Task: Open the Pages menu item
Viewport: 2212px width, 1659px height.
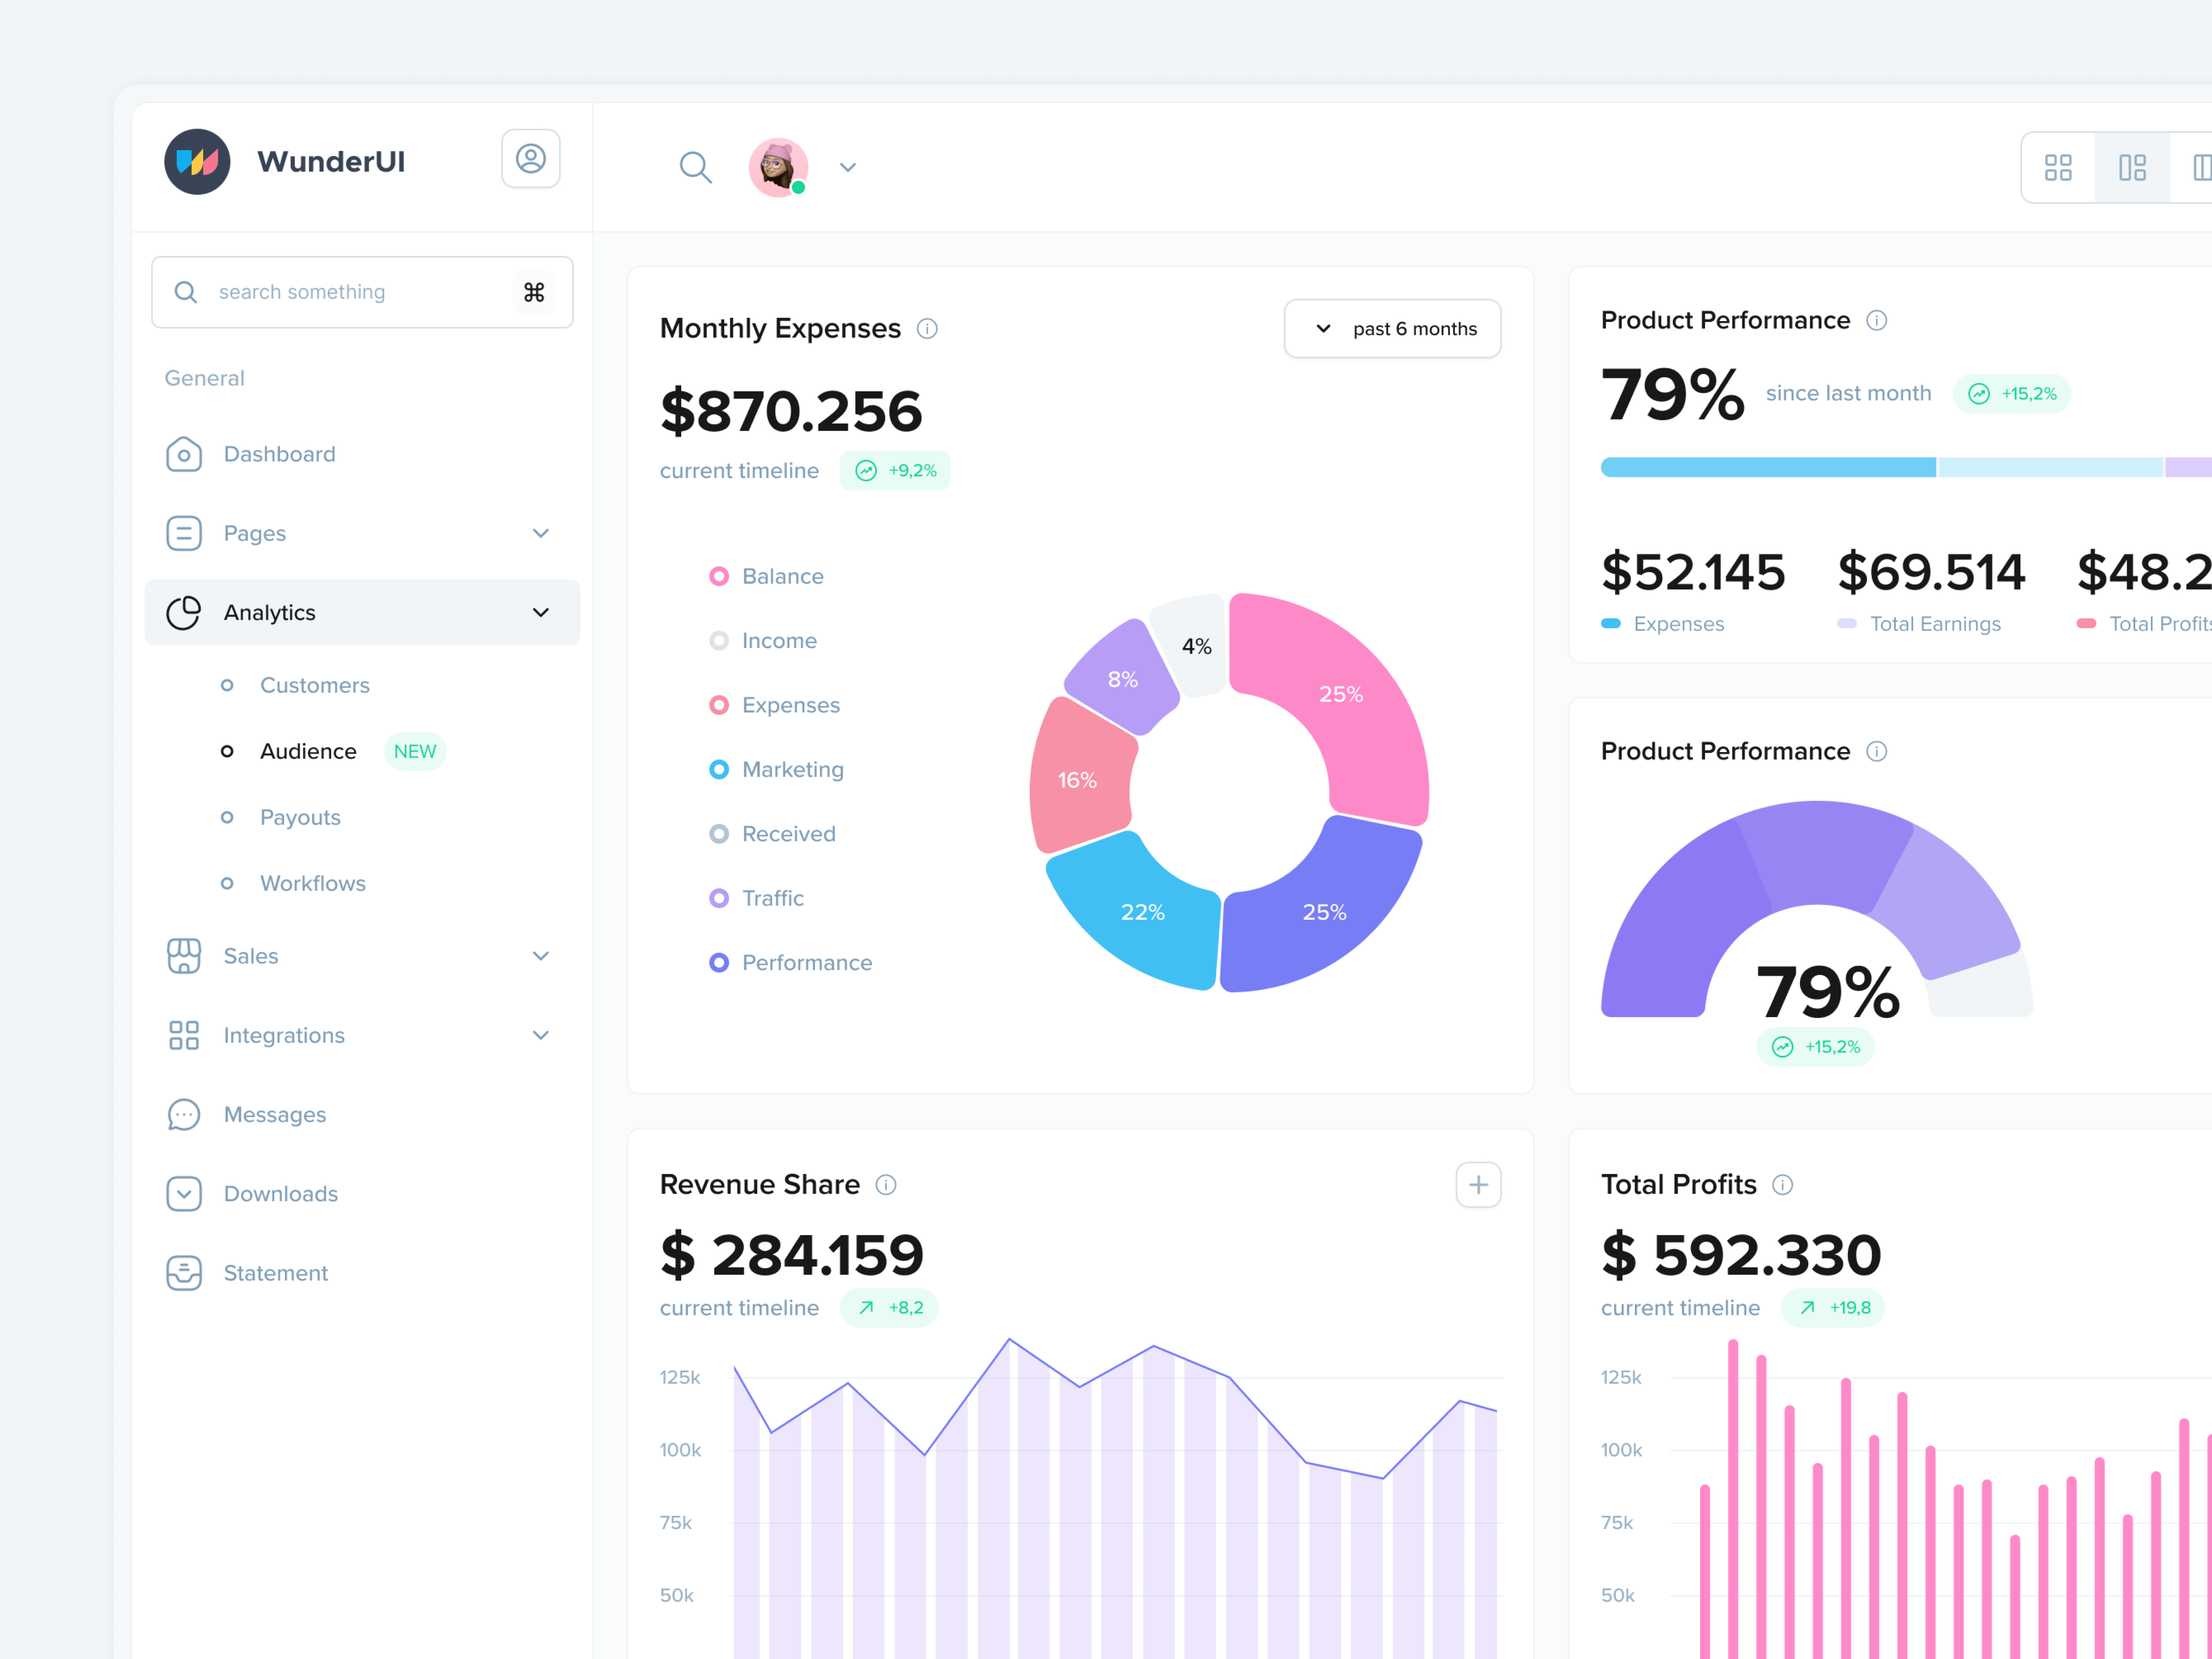Action: (x=362, y=533)
